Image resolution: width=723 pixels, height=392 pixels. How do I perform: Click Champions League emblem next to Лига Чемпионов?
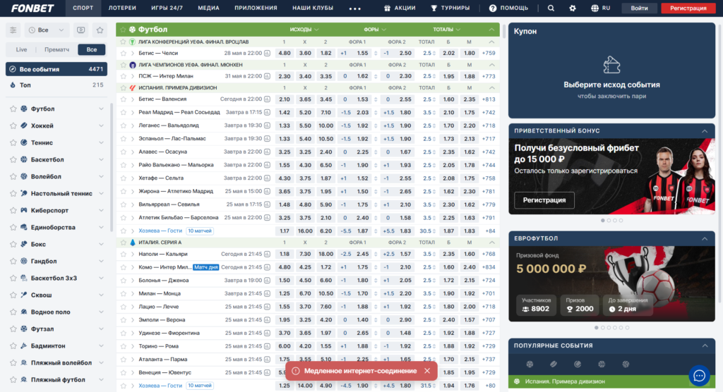point(132,65)
